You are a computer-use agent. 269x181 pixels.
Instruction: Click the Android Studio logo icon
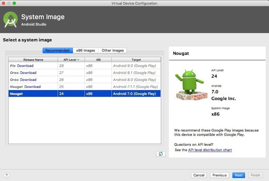tap(10, 19)
